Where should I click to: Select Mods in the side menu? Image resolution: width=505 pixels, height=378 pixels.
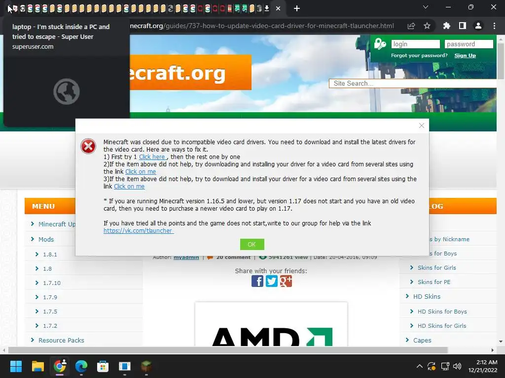pyautogui.click(x=46, y=240)
